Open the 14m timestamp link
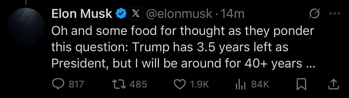This screenshot has width=349, height=98. click(x=232, y=14)
